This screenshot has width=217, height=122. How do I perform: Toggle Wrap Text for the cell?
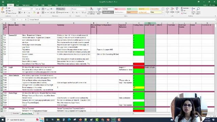tap(61, 9)
